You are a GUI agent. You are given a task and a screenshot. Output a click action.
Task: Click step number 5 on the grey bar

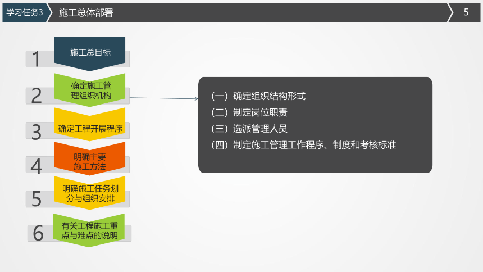[x=37, y=199]
